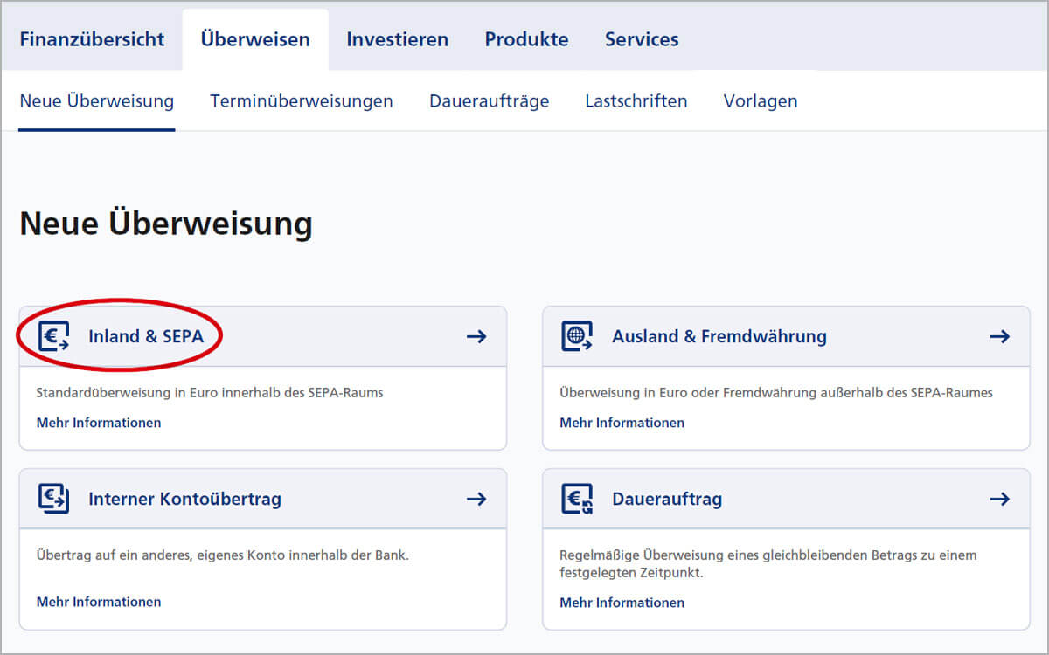Open Interner Kontoübertrag via its arrow icon
The image size is (1049, 655).
(476, 499)
